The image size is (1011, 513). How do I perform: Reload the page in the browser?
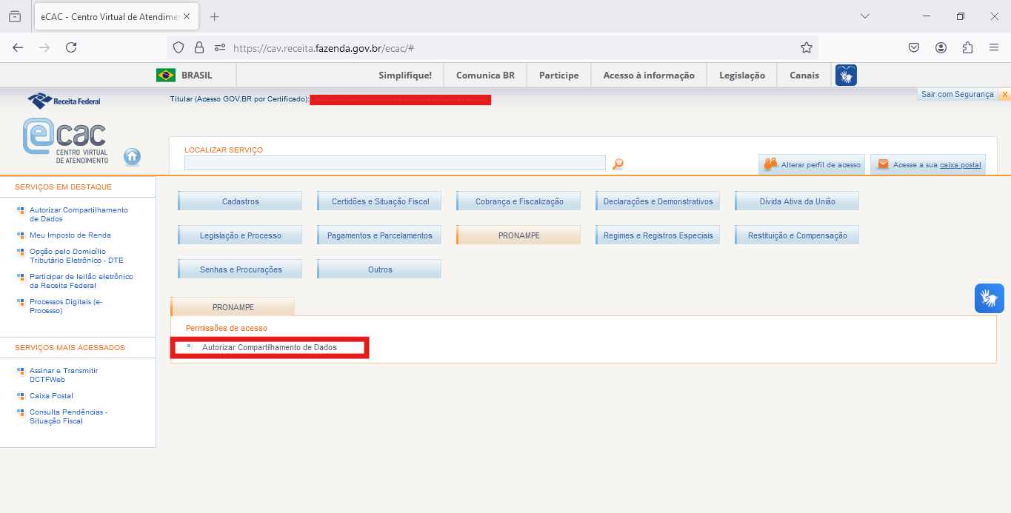point(71,47)
